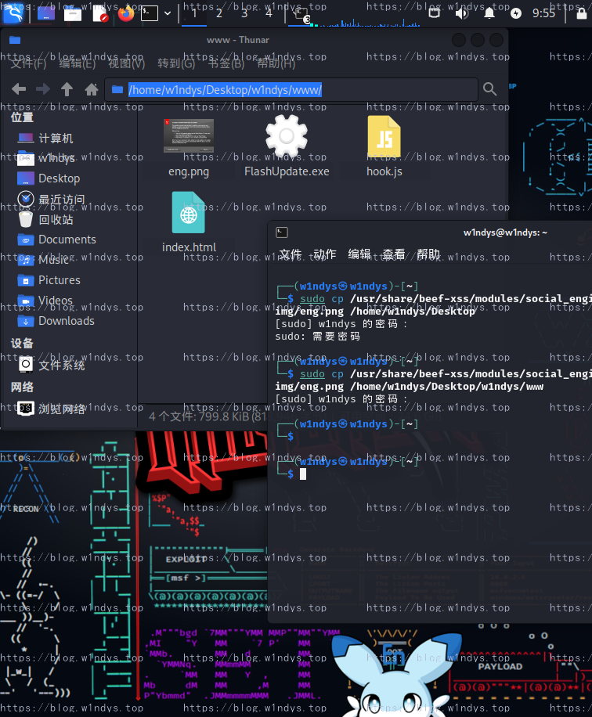Click the Thunar search magnifier icon
This screenshot has width=592, height=717.
pyautogui.click(x=489, y=89)
